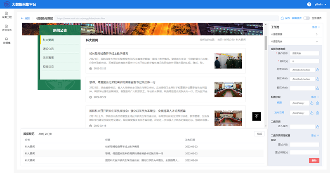This screenshot has width=330, height=173.
Task: Click the third news article thumbnail
Action: point(228,118)
